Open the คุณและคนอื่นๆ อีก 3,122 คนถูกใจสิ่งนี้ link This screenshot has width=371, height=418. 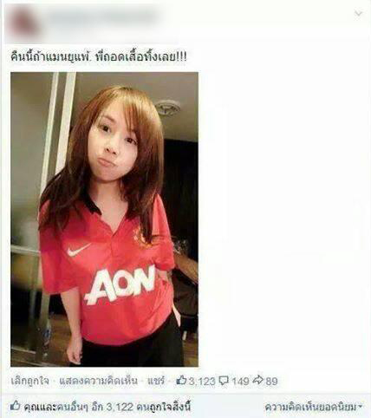tap(107, 408)
